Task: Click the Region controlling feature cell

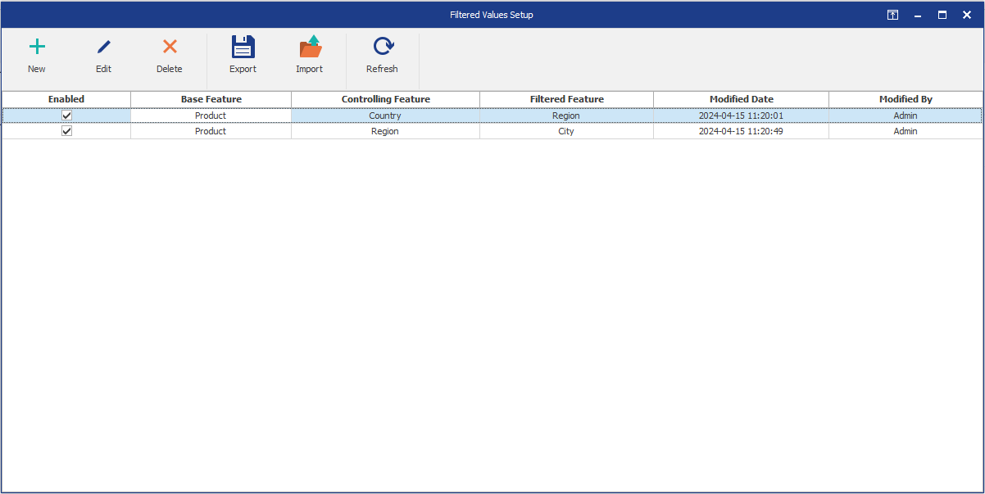Action: tap(385, 131)
